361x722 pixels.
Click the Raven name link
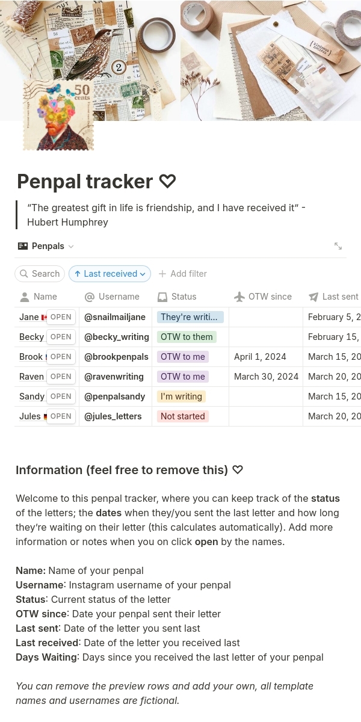click(31, 376)
